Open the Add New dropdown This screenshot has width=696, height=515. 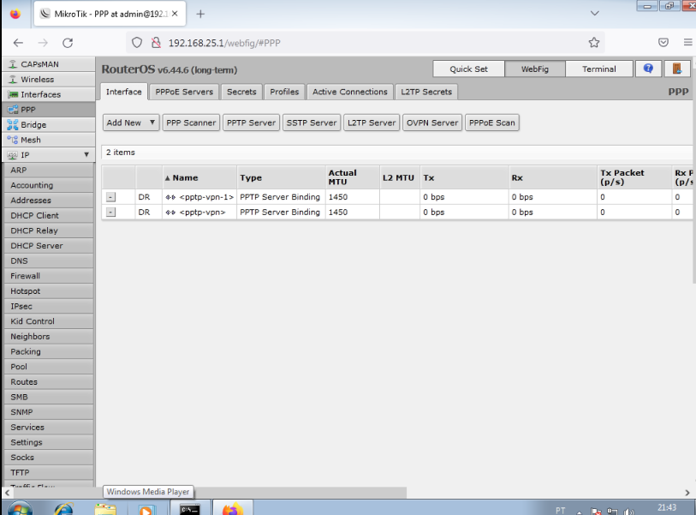tap(131, 123)
